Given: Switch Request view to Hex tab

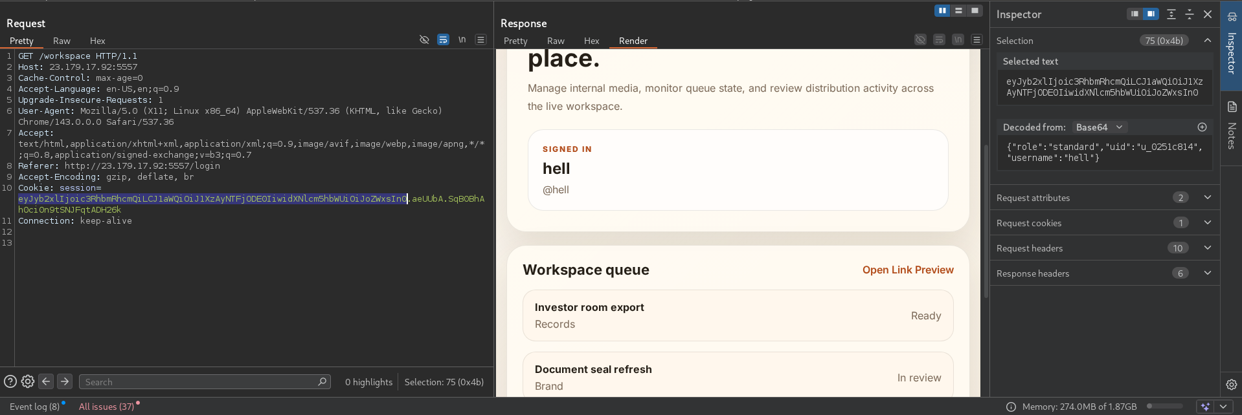Looking at the screenshot, I should coord(97,41).
